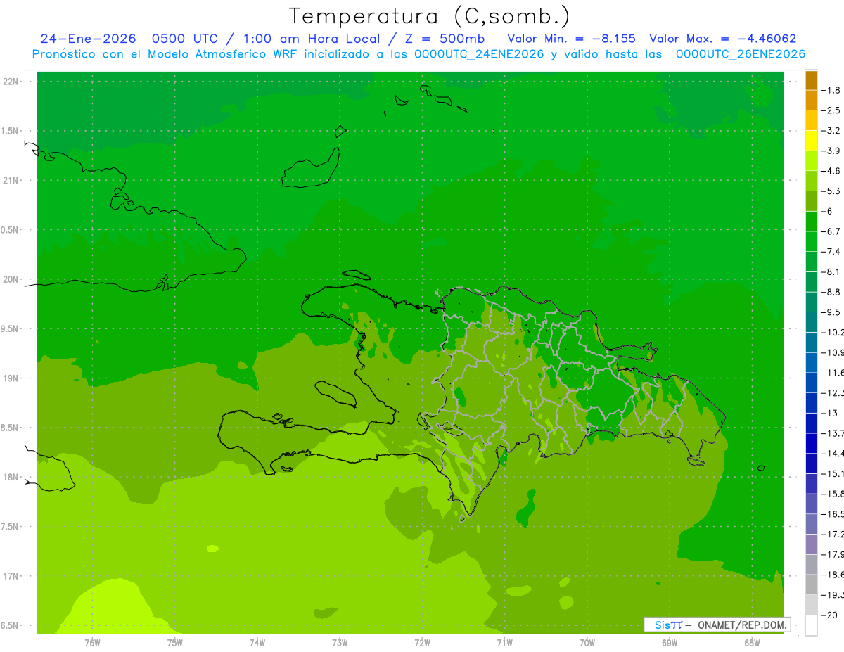Select the orange swatch between -1.8 and -2.5
Screen dimensions: 844x652
pyautogui.click(x=811, y=101)
